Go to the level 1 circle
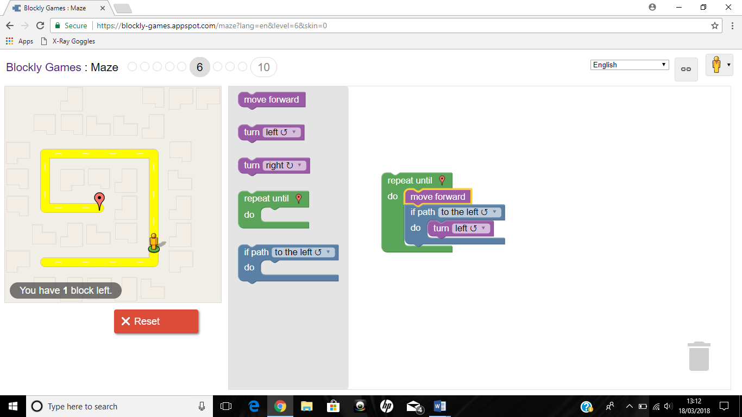This screenshot has height=417, width=742. [132, 67]
